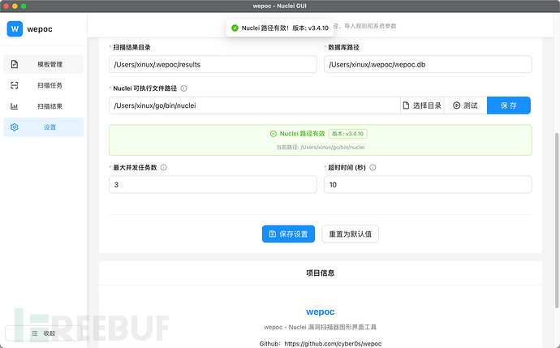The height and width of the screenshot is (348, 560).
Task: Click the success check icon in the toast notification
Action: 235,28
